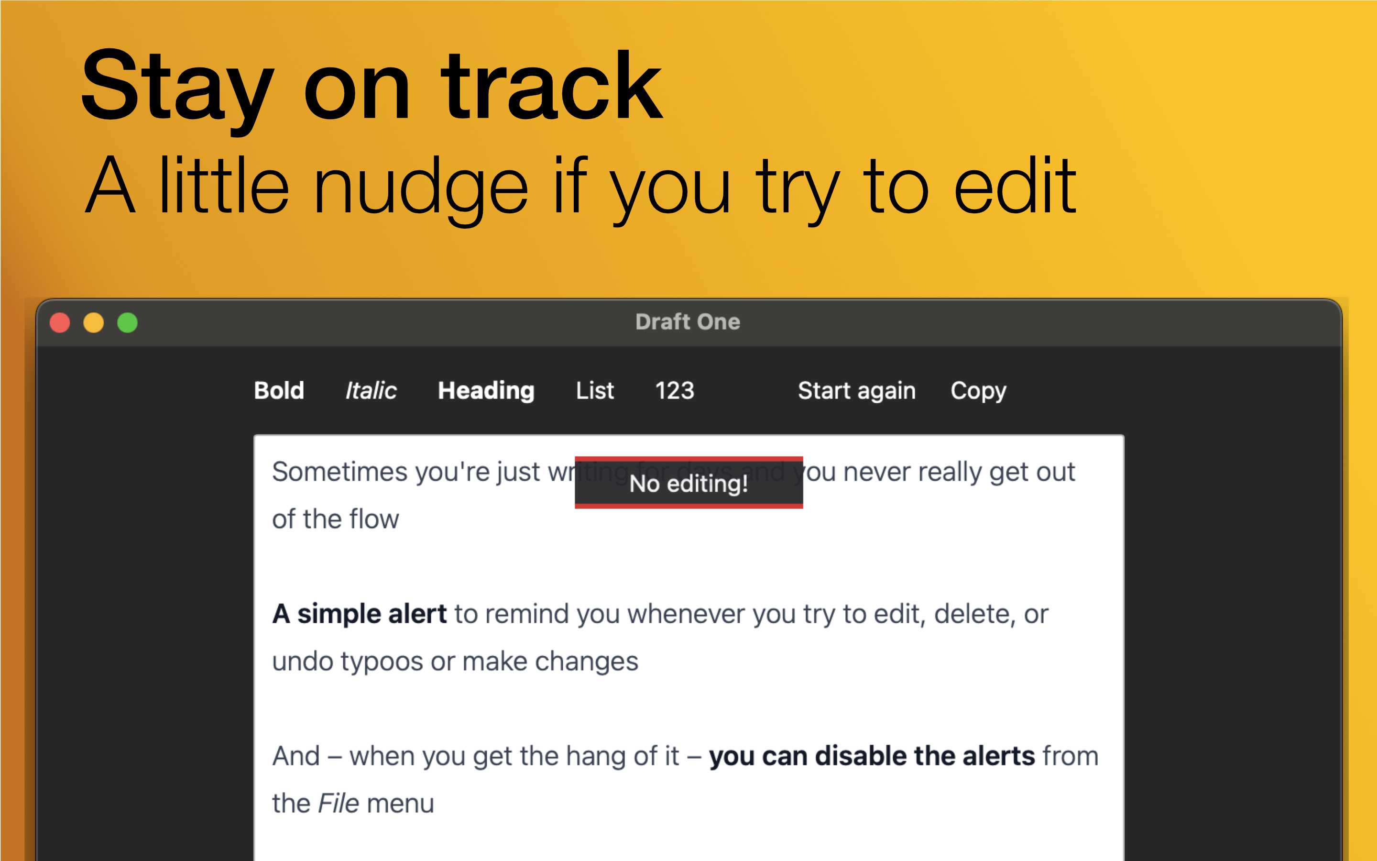The height and width of the screenshot is (861, 1377).
Task: Click the 123 numbered list icon
Action: point(674,390)
